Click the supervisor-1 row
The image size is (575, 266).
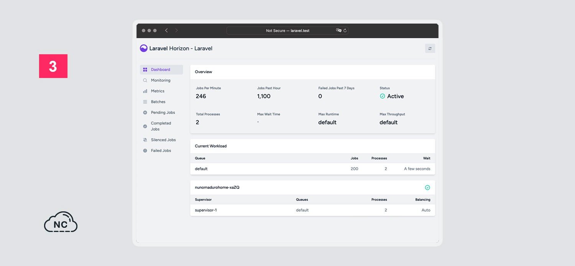tap(312, 210)
